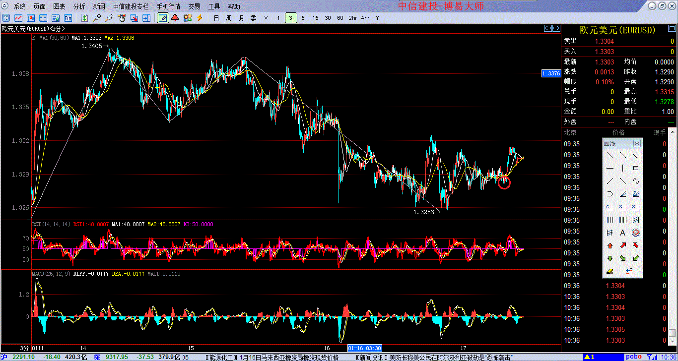Image resolution: width=678 pixels, height=361 pixels.
Task: Click the left arrow navigation button
Action: [548, 28]
